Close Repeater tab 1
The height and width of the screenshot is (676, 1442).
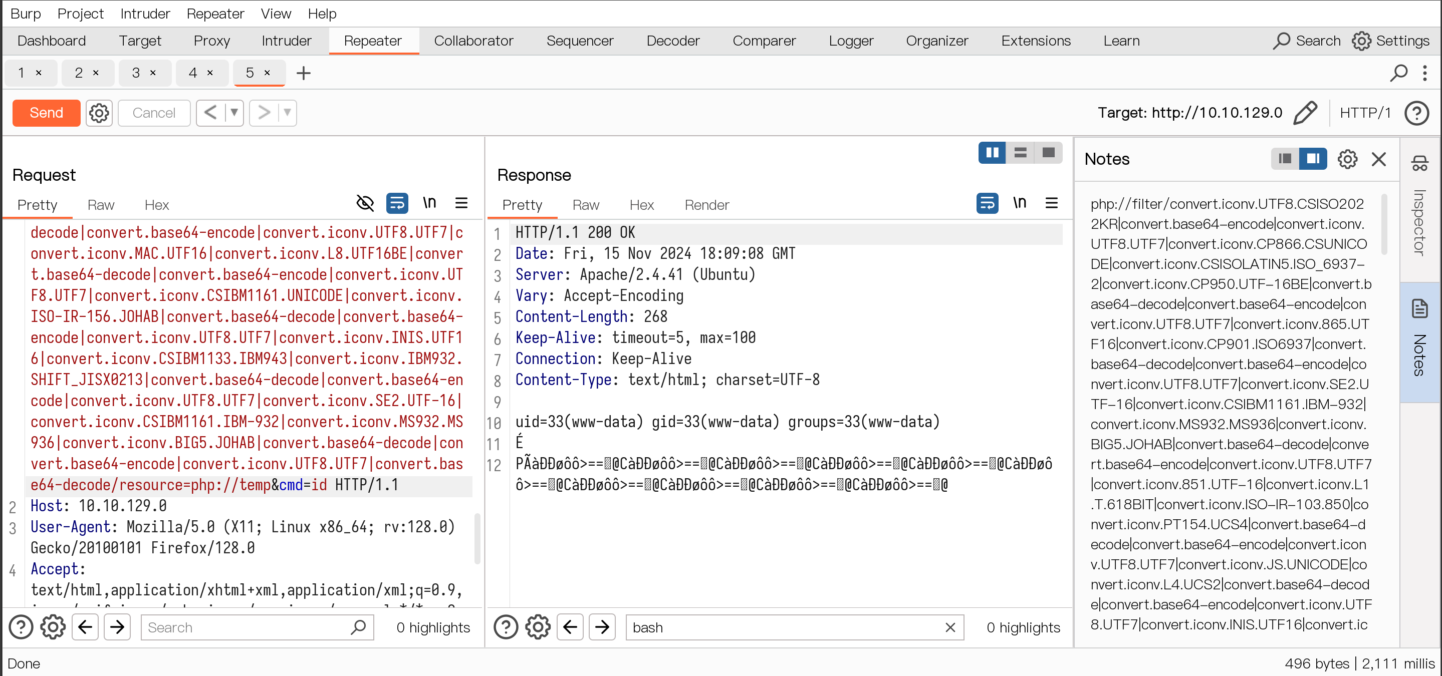coord(39,73)
